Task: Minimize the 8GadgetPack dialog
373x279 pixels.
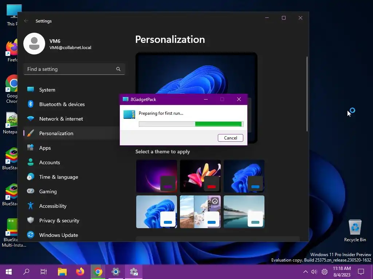Action: 206,100
